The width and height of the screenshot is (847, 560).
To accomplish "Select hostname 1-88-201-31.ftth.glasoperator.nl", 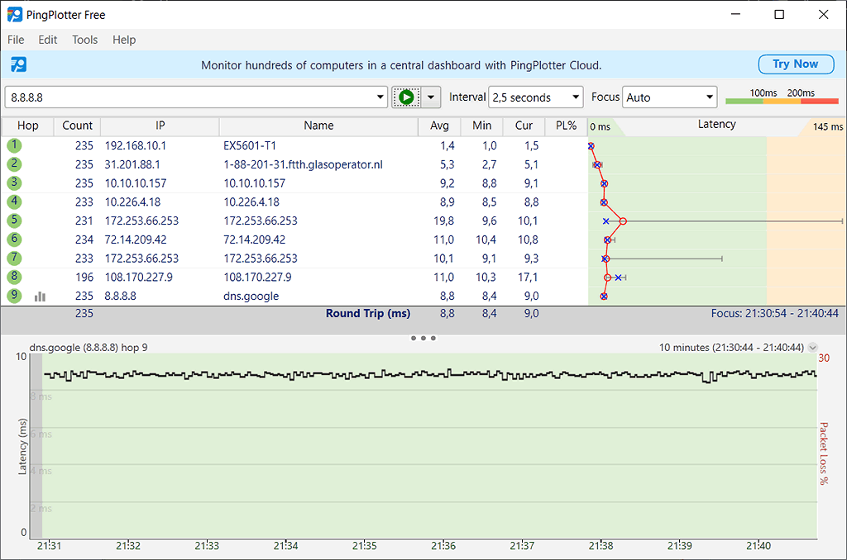I will coord(303,164).
